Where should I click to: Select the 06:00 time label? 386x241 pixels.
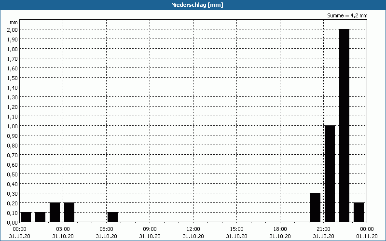pos(106,229)
